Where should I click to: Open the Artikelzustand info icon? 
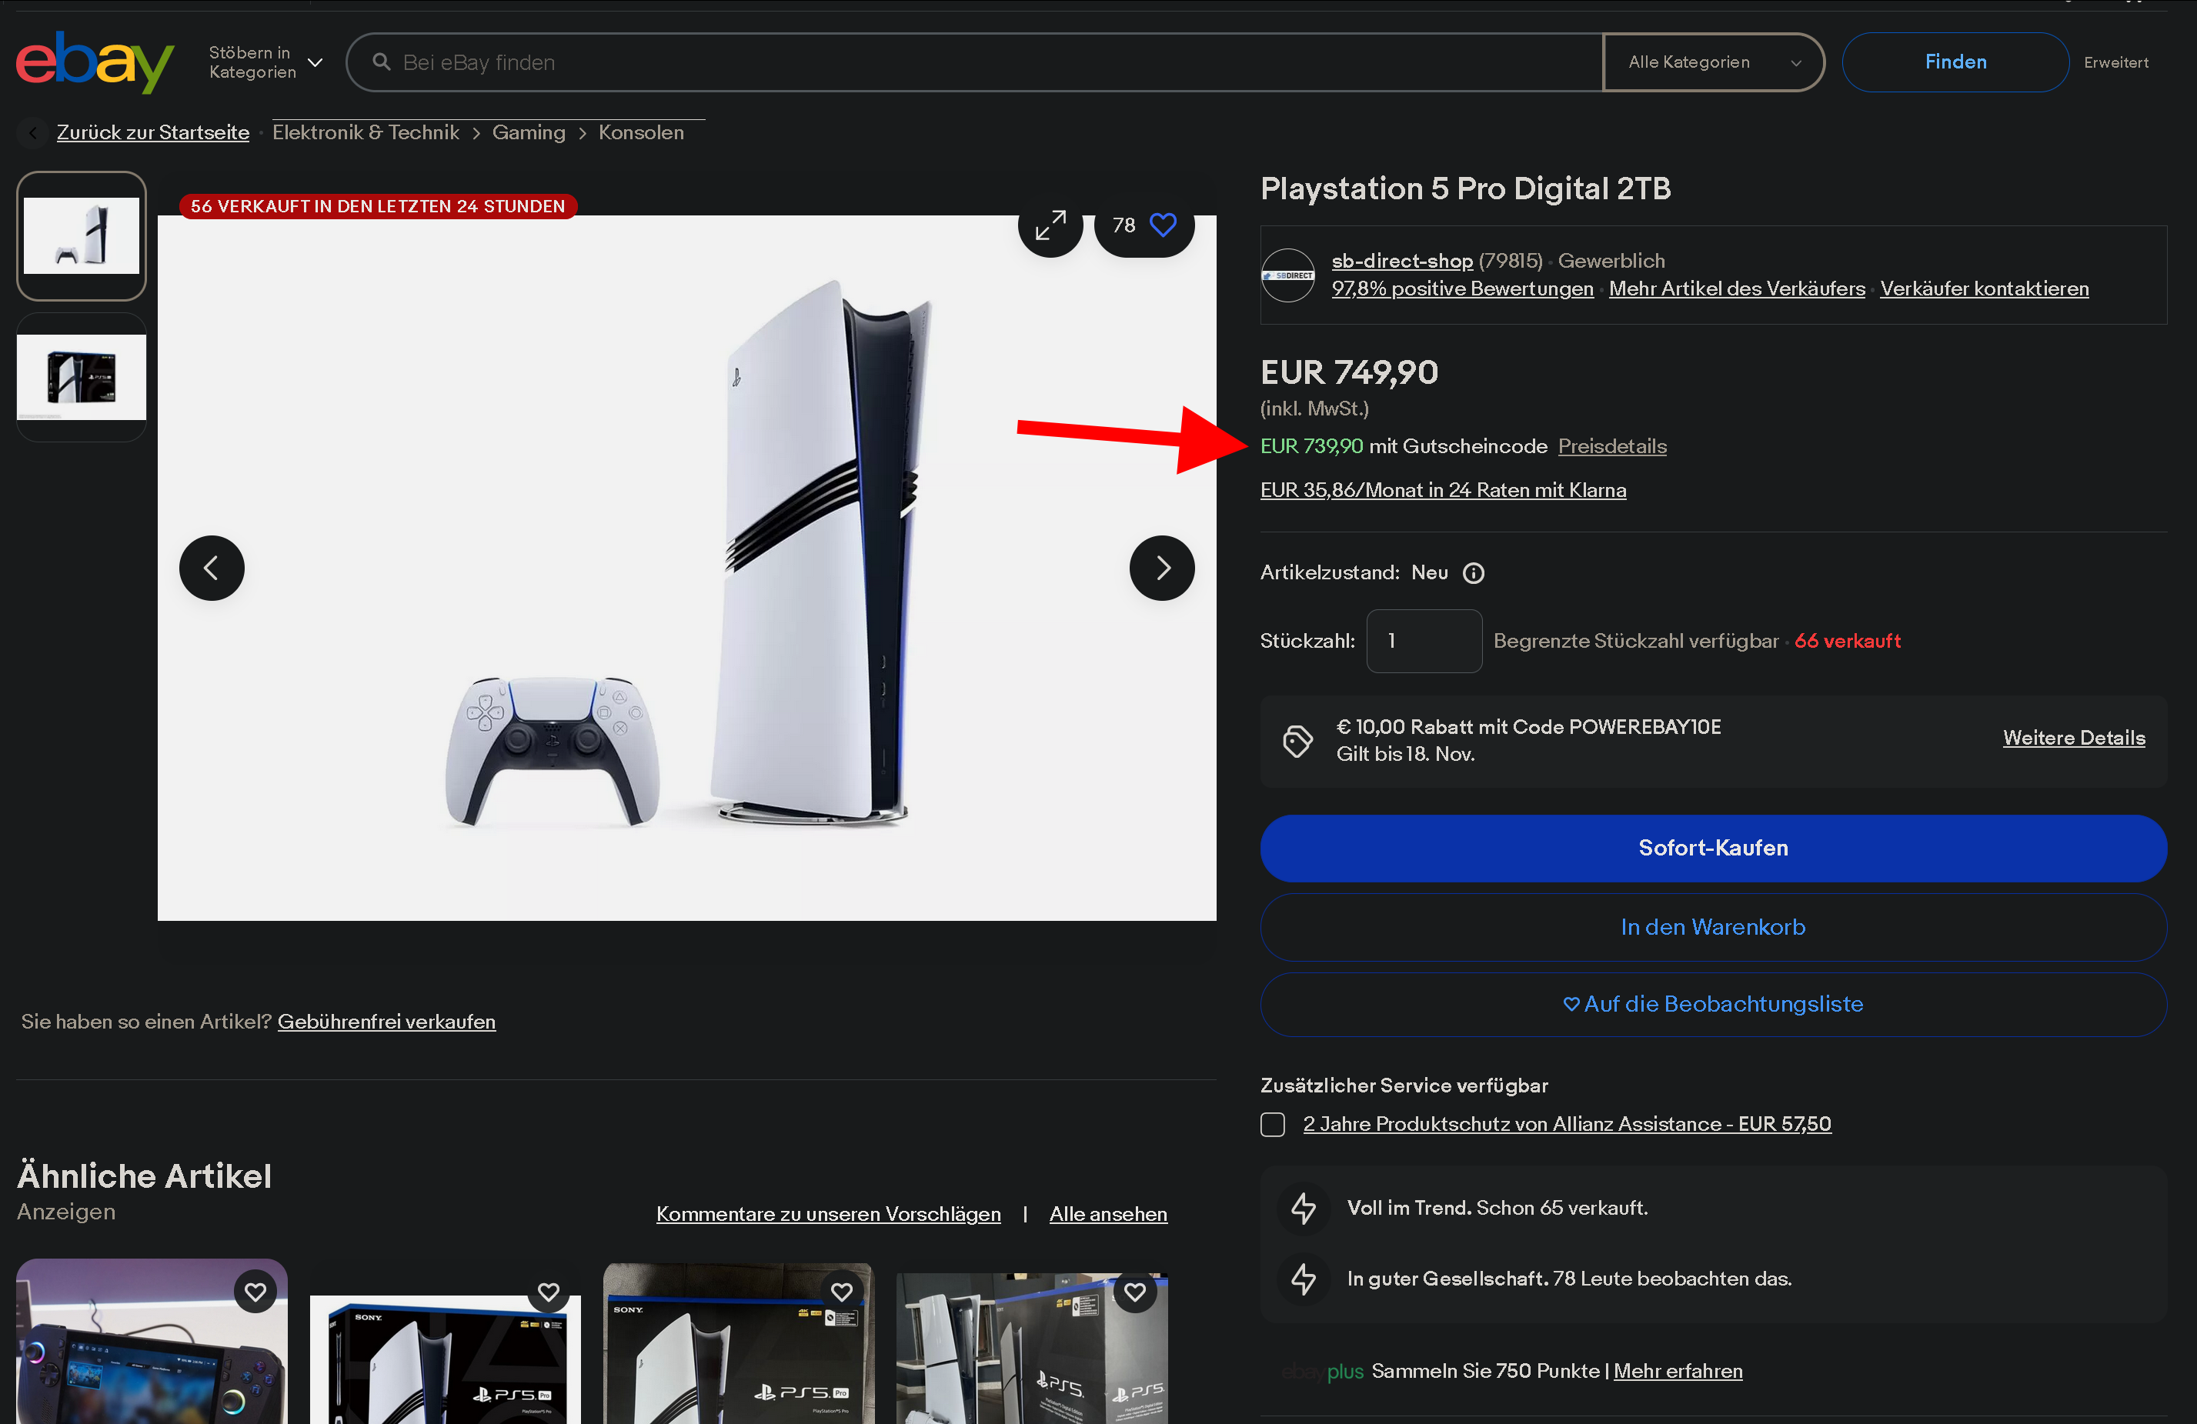pyautogui.click(x=1474, y=573)
